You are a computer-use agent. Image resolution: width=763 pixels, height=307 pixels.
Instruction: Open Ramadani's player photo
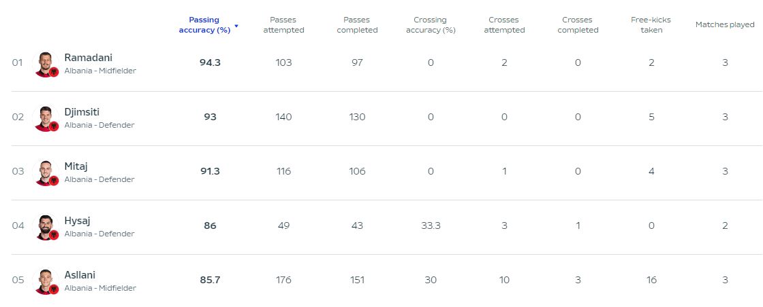(x=45, y=64)
